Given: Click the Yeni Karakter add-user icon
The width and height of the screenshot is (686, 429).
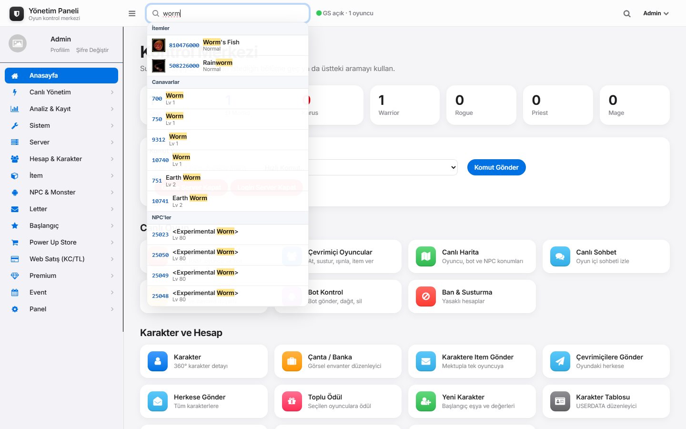Looking at the screenshot, I should 426,401.
